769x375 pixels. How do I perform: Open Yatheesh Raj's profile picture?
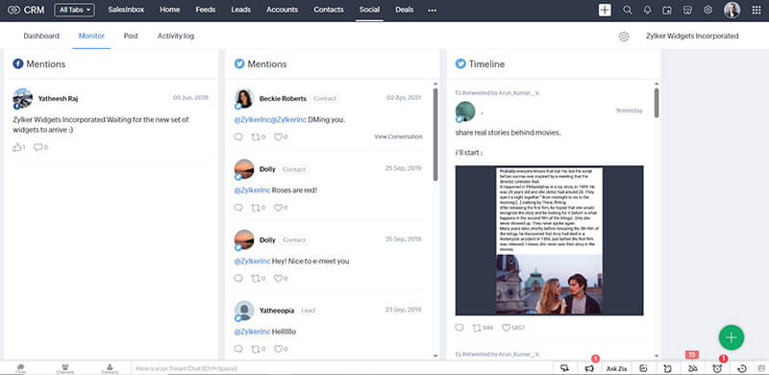22,98
